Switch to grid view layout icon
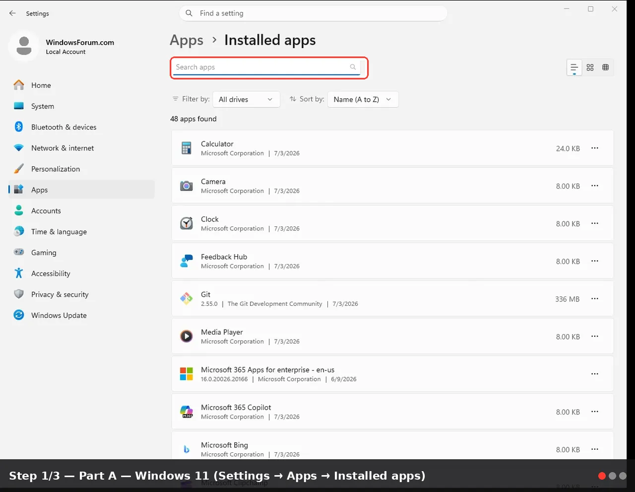The image size is (635, 492). coord(590,68)
